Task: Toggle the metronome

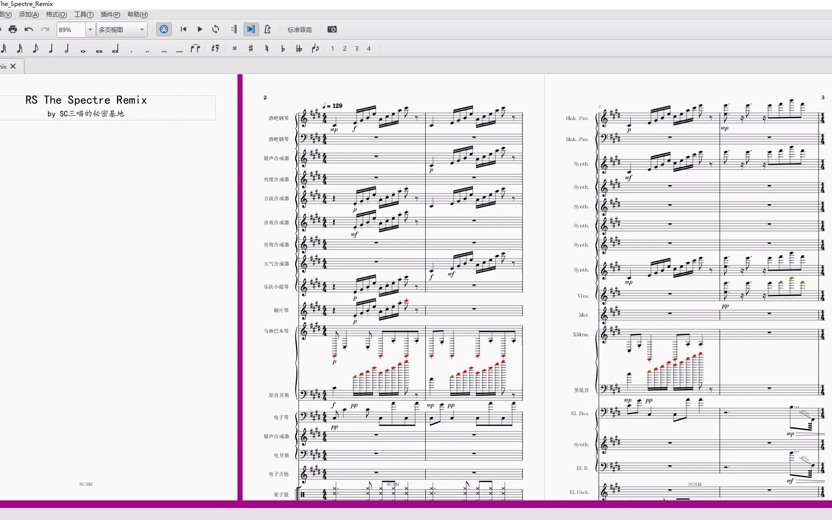Action: [267, 30]
